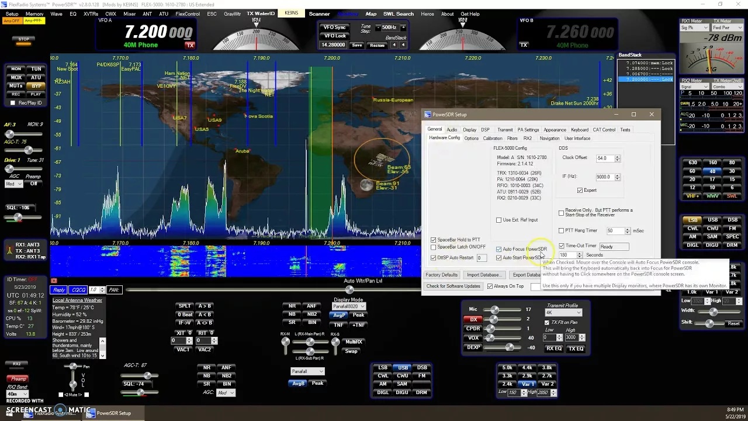Select the SWL band button
Image resolution: width=748 pixels, height=421 pixels.
pyautogui.click(x=732, y=196)
